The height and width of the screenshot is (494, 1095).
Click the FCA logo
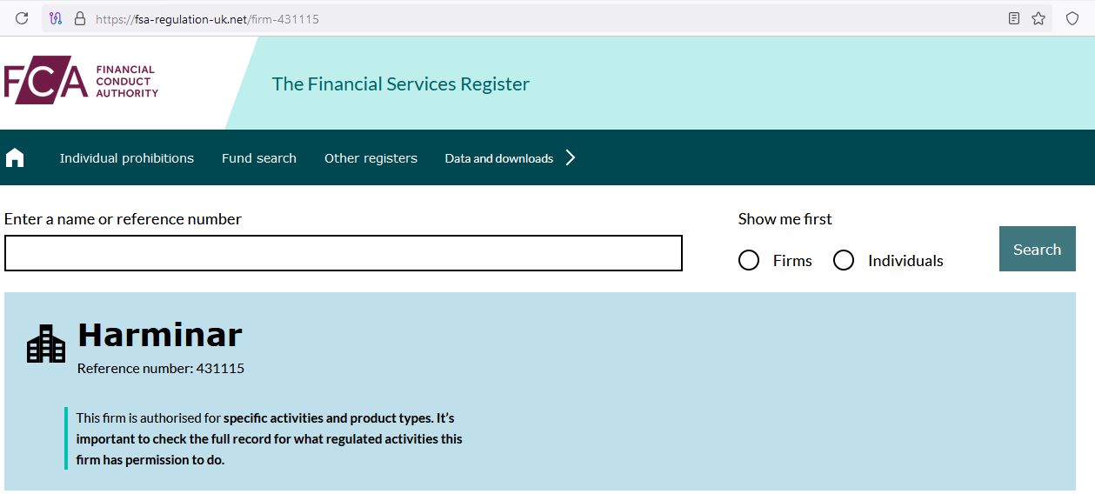tap(81, 82)
